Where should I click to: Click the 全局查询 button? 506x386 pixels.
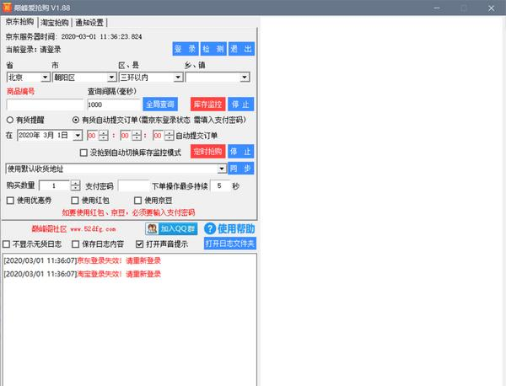[160, 105]
